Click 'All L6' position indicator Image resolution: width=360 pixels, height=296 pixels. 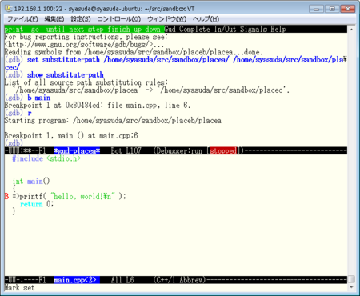tap(122, 280)
